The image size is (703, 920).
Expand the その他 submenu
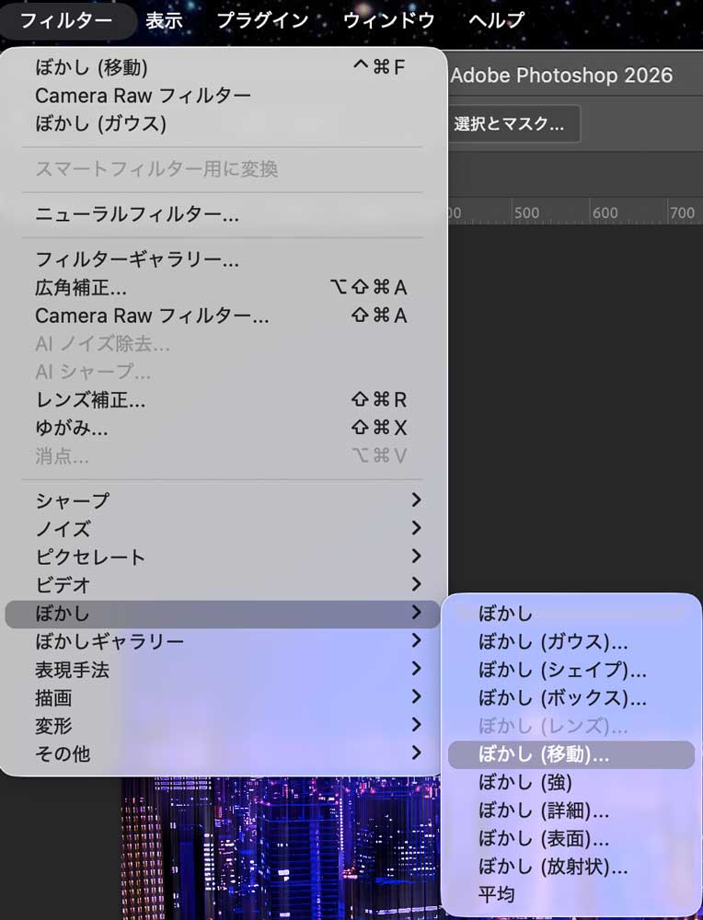pyautogui.click(x=223, y=754)
